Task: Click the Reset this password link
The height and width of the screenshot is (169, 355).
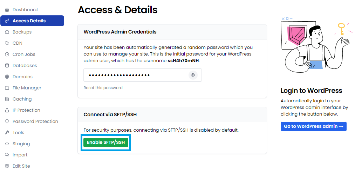Action: 103,88
